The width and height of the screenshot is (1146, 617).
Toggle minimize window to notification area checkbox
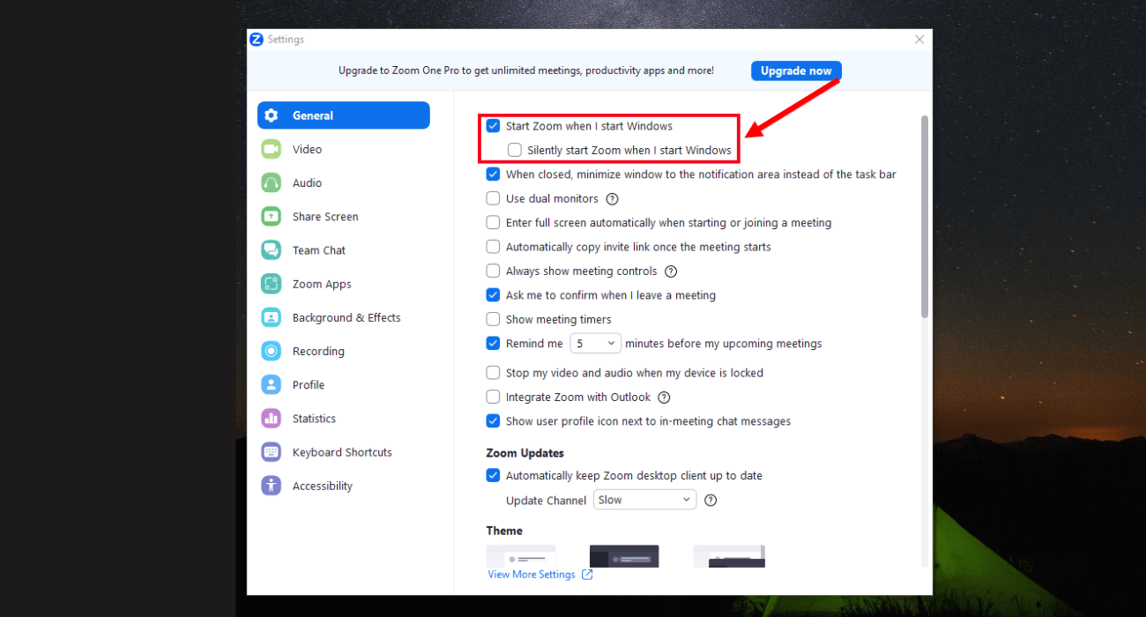pyautogui.click(x=493, y=175)
